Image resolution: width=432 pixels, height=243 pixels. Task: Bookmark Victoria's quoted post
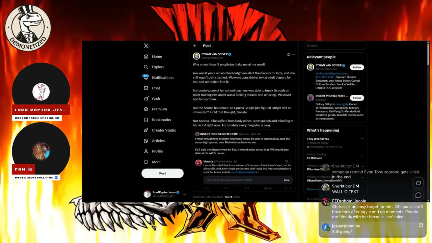click(285, 188)
